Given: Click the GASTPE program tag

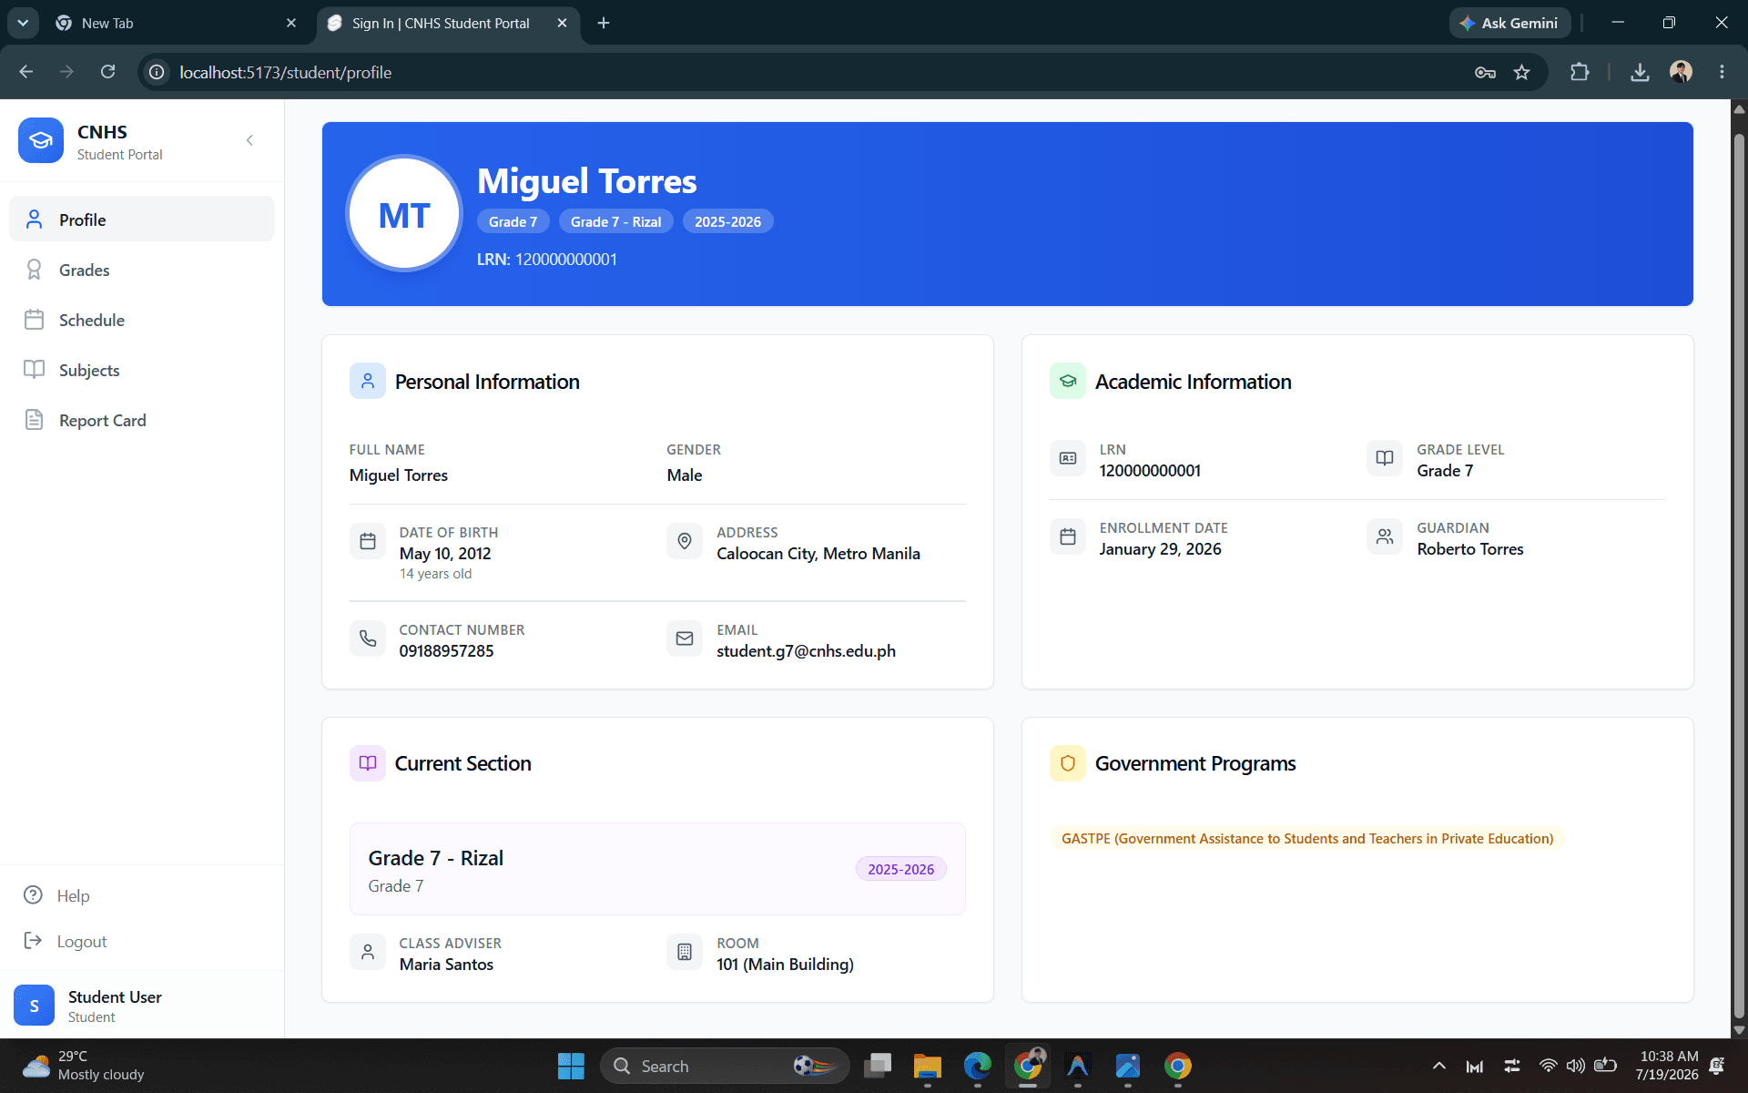Looking at the screenshot, I should point(1307,838).
